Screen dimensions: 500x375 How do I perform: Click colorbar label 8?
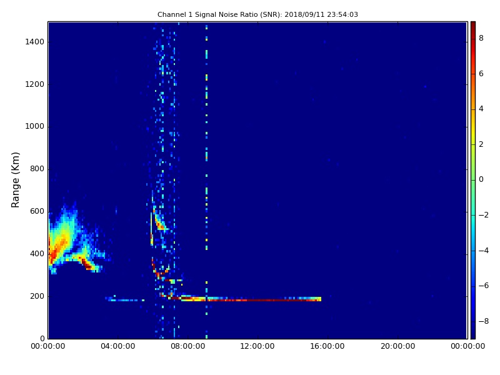coord(481,38)
